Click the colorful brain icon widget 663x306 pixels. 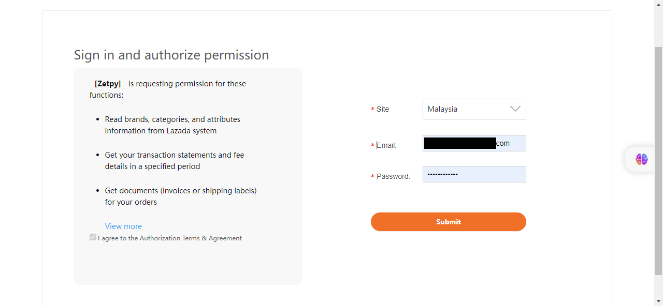642,159
